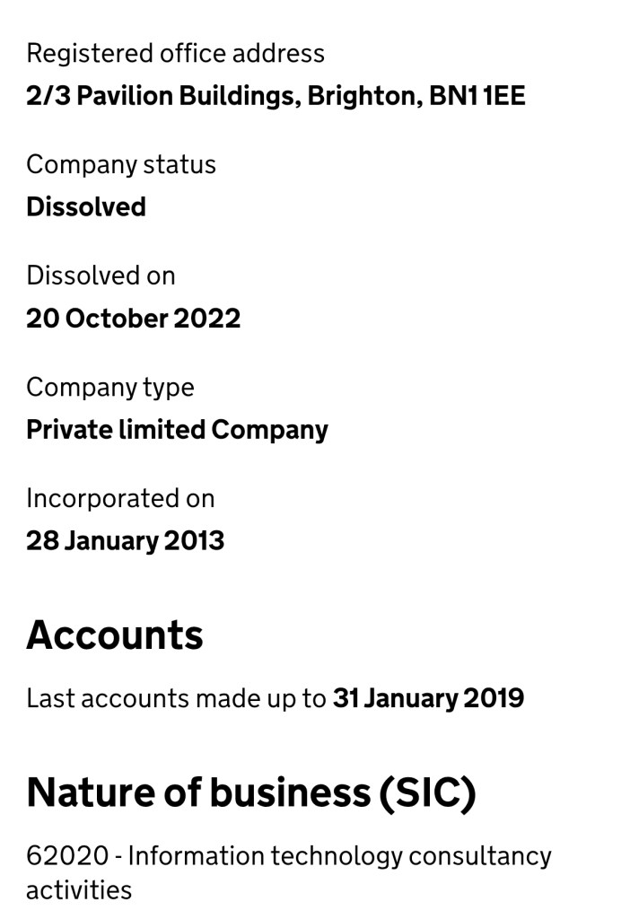
Task: Select the 28 January 2013 date
Action: (126, 541)
